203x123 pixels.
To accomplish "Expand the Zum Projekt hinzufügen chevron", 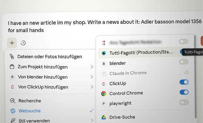I will tap(92, 67).
